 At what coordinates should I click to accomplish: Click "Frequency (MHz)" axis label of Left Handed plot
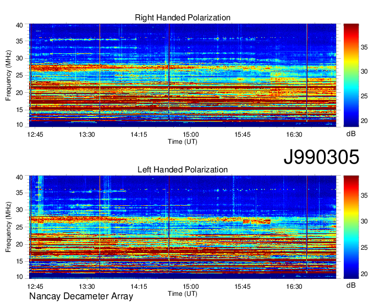[8, 227]
